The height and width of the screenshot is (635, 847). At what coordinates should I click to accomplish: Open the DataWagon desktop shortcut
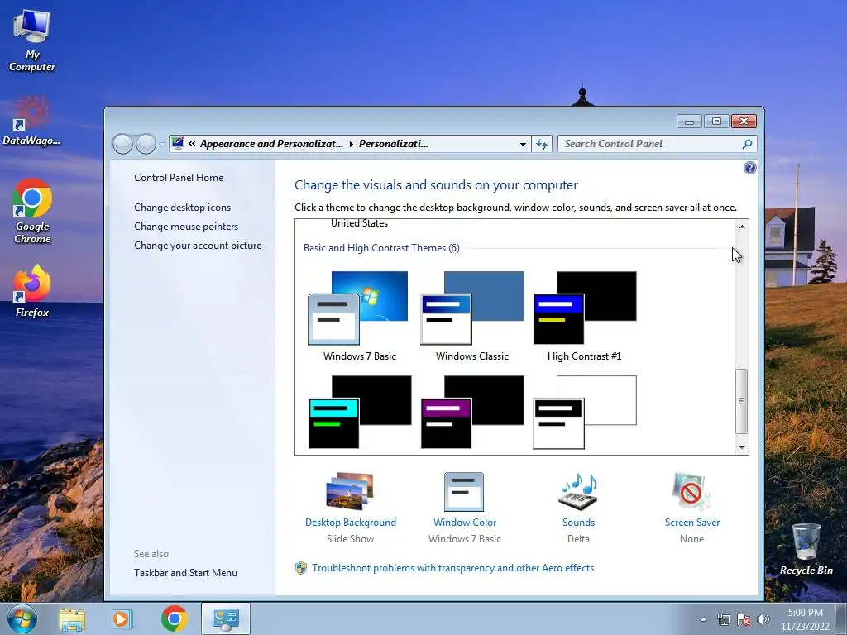(31, 120)
